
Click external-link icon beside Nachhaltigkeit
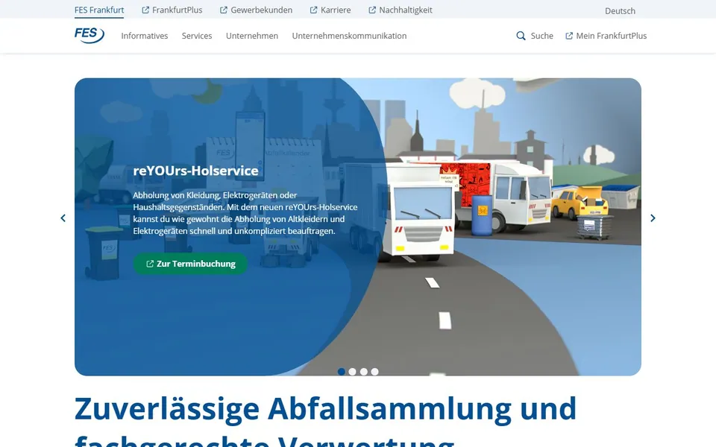tap(372, 10)
